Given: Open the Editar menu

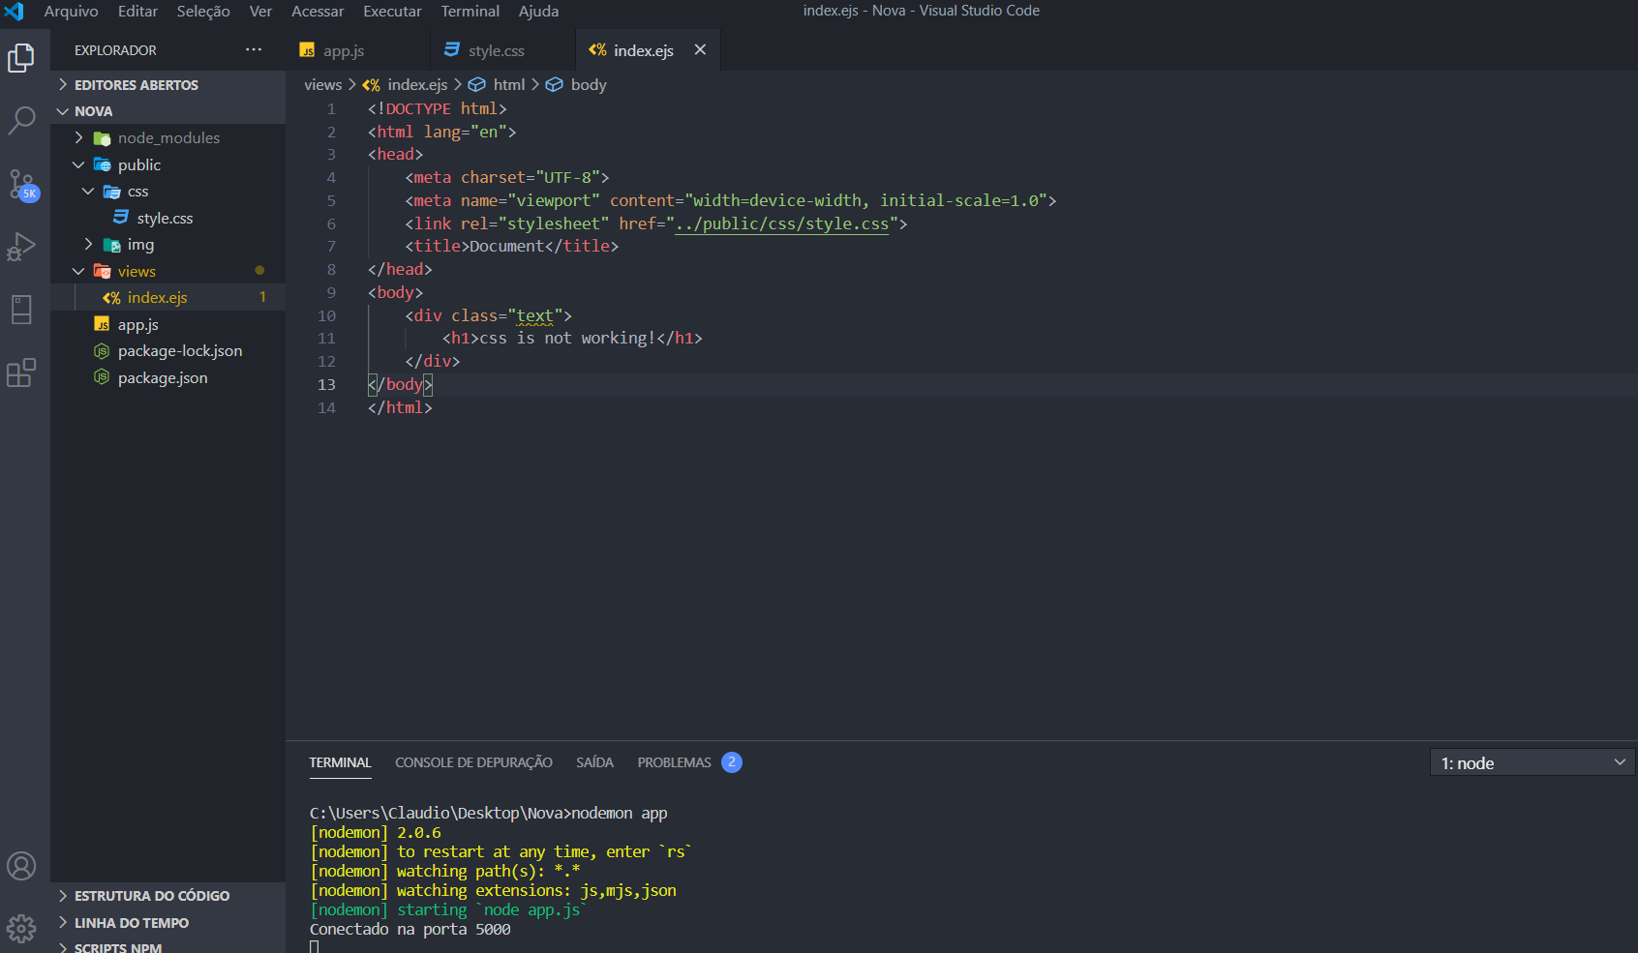Looking at the screenshot, I should pos(137,12).
